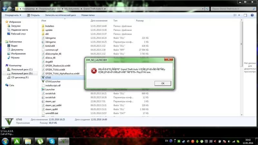Switch to GTA V taskbar button
Image resolution: width=258 pixels, height=145 pixels.
pos(64,141)
